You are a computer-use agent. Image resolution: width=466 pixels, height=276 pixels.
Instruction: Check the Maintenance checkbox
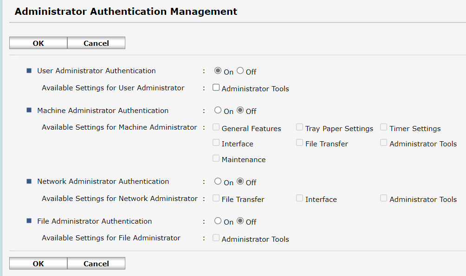[216, 158]
